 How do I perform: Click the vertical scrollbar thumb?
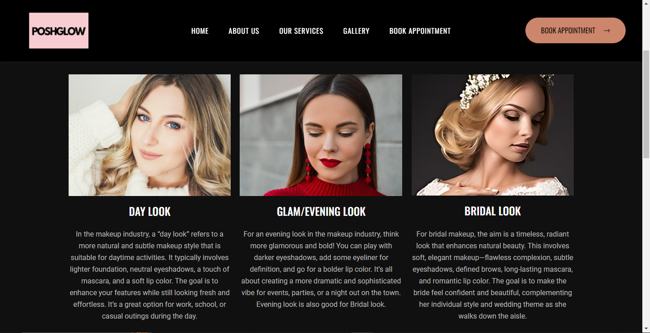646,104
